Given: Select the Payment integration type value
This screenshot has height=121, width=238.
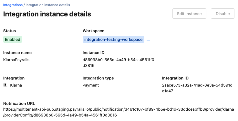Looking at the screenshot, I should (91, 85).
